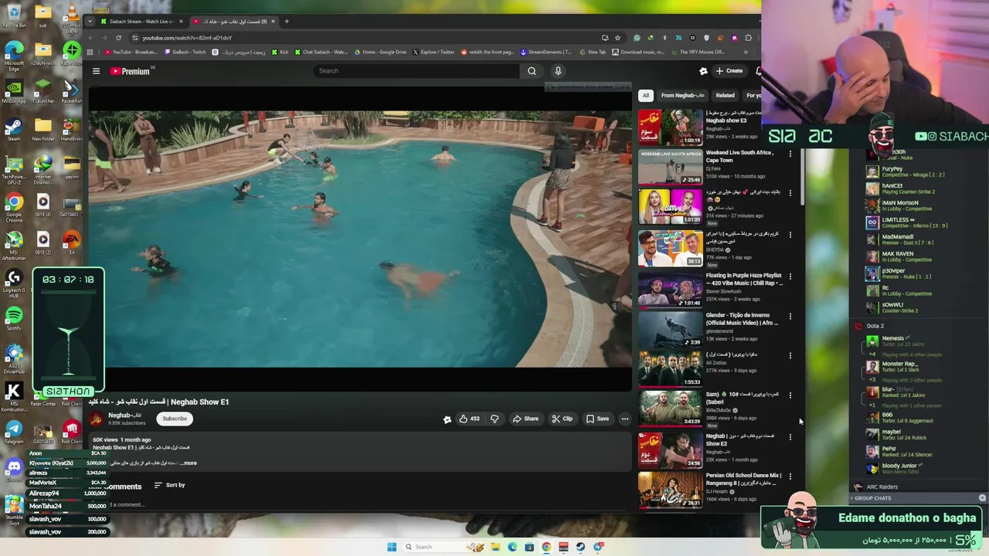989x556 pixels.
Task: Open the Create button in YouTube header
Action: pos(729,71)
